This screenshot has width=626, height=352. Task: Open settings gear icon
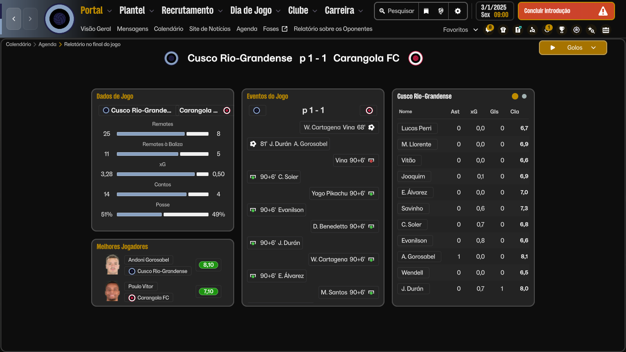coord(457,11)
